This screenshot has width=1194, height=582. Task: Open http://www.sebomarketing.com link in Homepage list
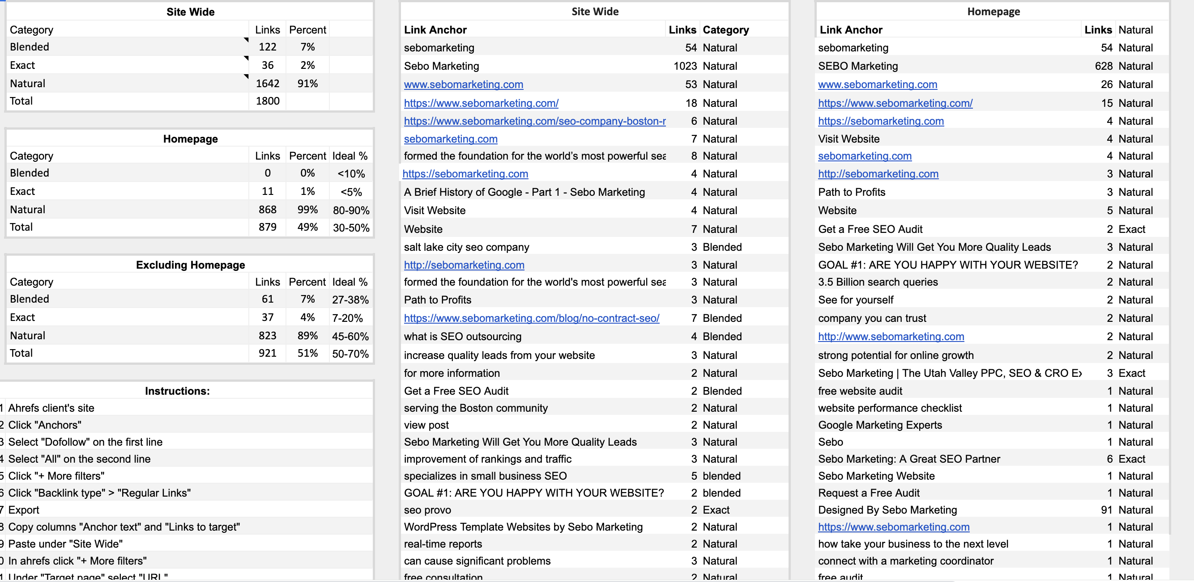pyautogui.click(x=891, y=337)
